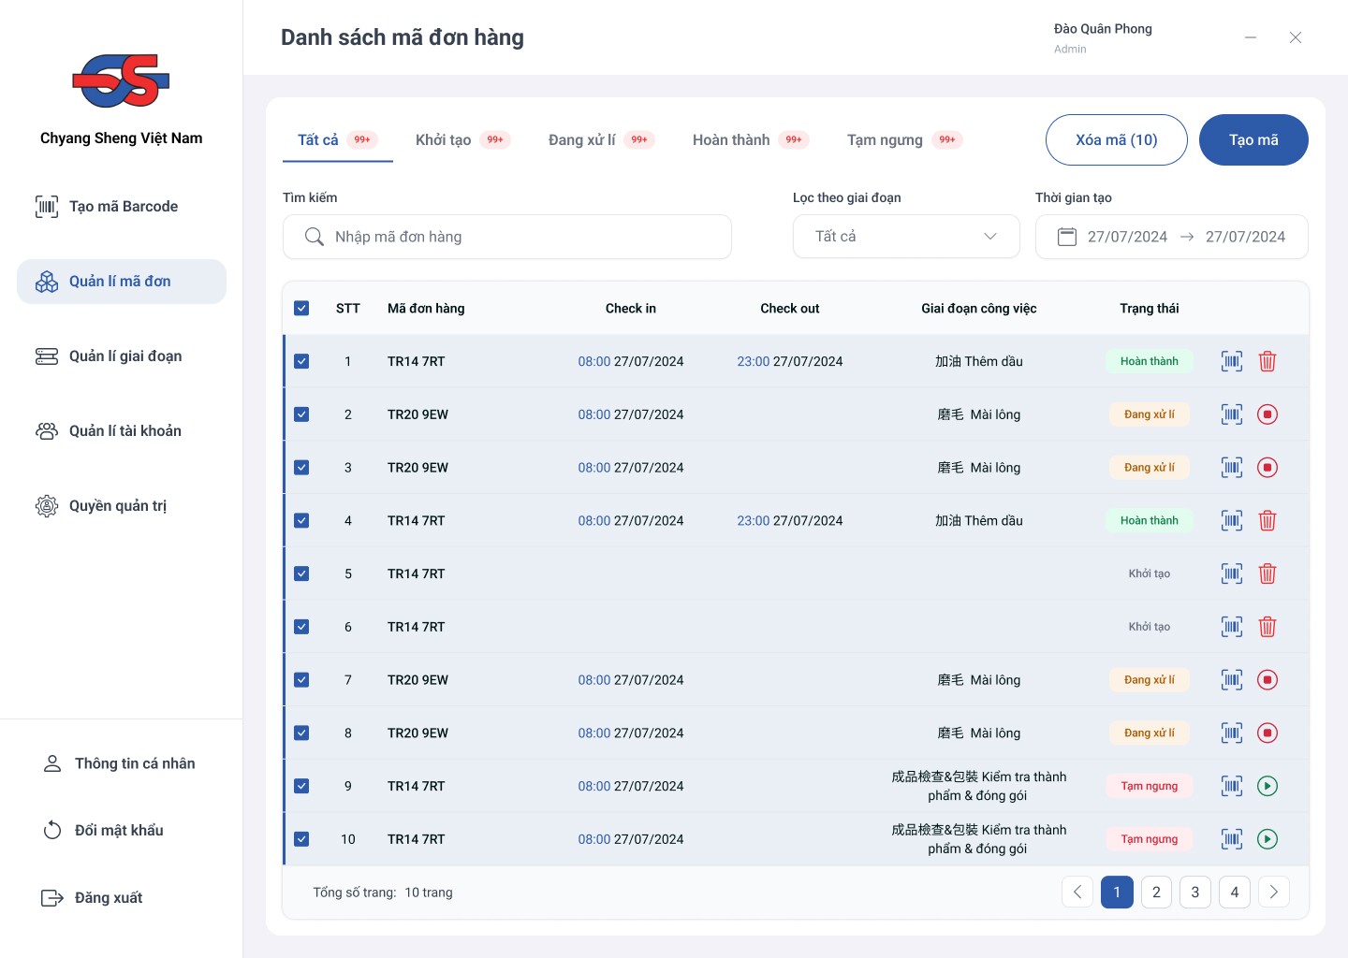Screen dimensions: 1348x958
Task: Go to page 4
Action: coord(1235,893)
